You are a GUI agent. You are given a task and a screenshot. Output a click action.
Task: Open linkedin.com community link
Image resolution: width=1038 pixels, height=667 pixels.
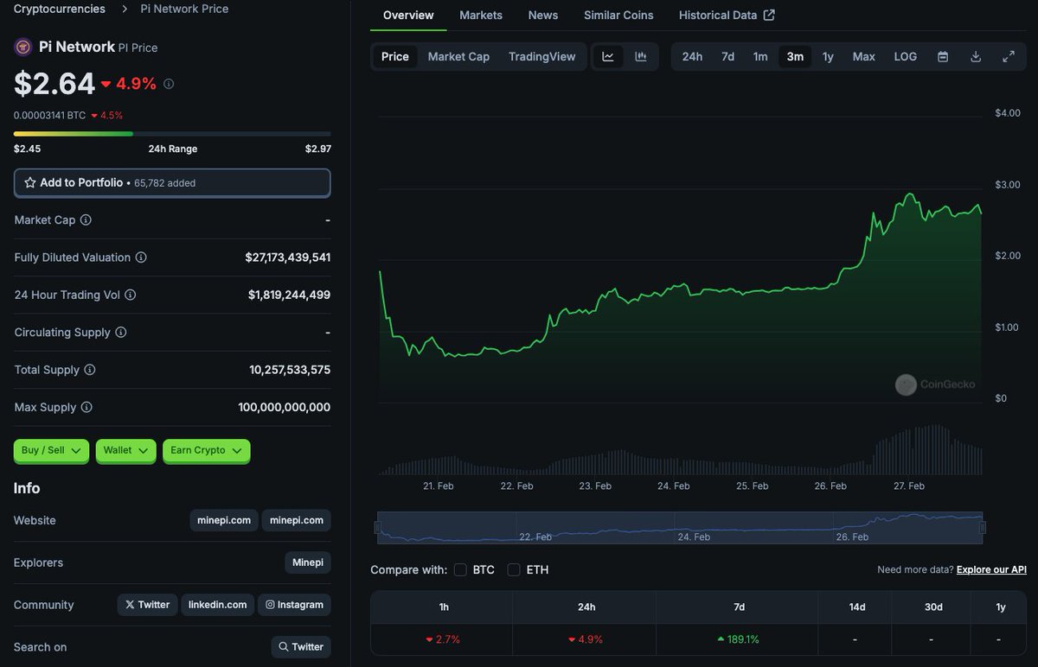pyautogui.click(x=218, y=605)
